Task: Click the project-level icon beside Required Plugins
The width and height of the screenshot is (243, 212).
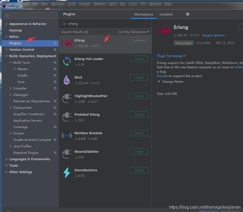Action: 55,153
